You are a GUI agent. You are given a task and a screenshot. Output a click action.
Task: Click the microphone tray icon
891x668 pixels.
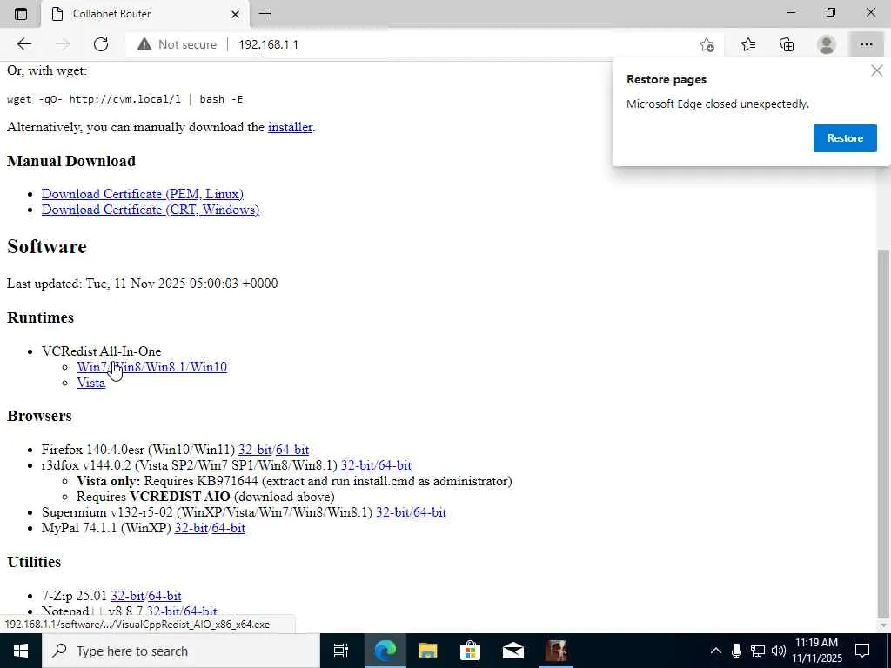(x=736, y=651)
